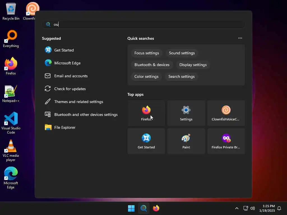This screenshot has height=215, width=287.
Task: Open notifications bell in taskbar
Action: (x=279, y=208)
